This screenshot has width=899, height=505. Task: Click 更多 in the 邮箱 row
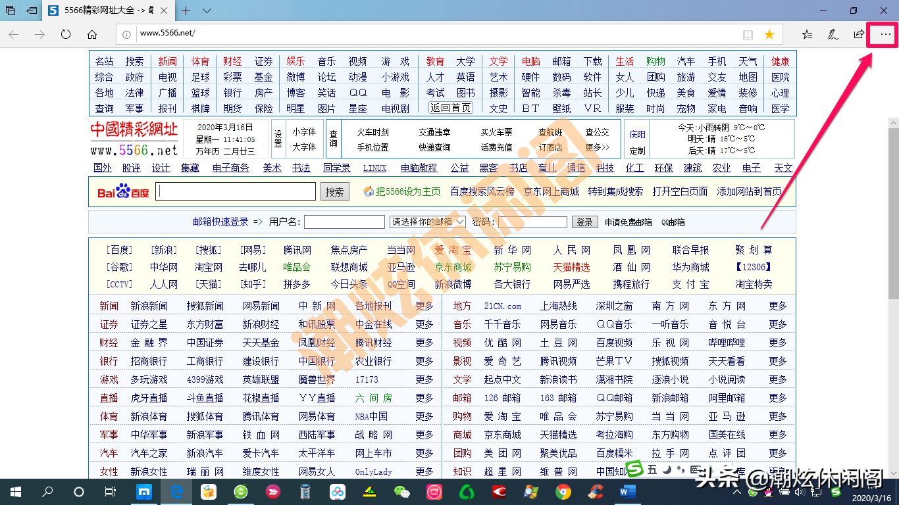(x=778, y=398)
